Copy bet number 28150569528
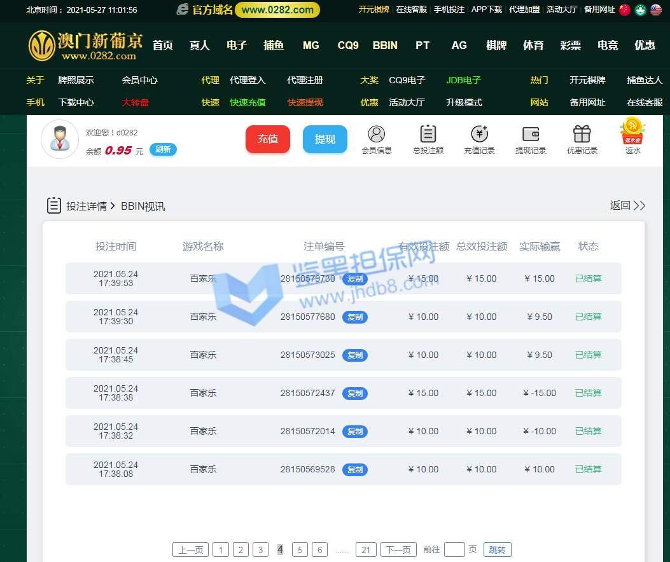The image size is (670, 562). 355,470
